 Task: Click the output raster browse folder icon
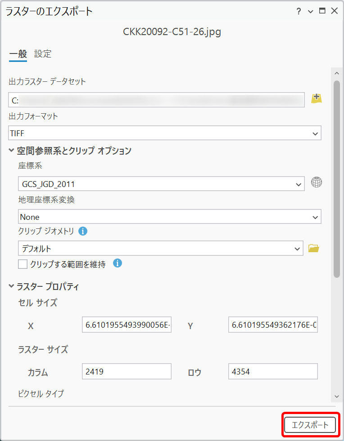click(317, 98)
